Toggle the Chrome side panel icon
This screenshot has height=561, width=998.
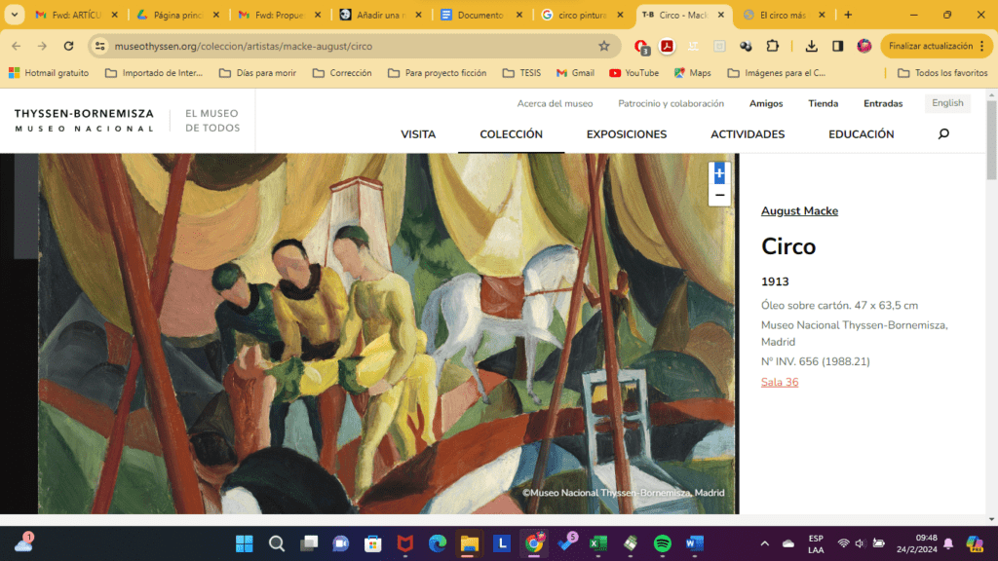[x=837, y=46]
